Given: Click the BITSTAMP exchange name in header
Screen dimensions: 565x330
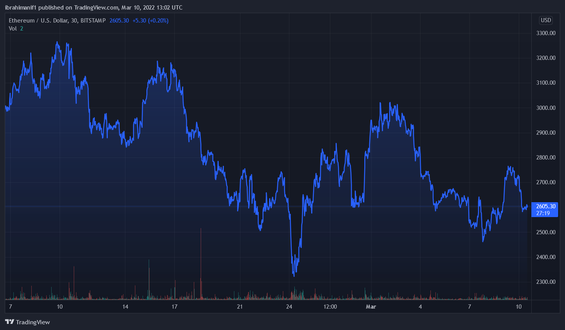Looking at the screenshot, I should (93, 21).
